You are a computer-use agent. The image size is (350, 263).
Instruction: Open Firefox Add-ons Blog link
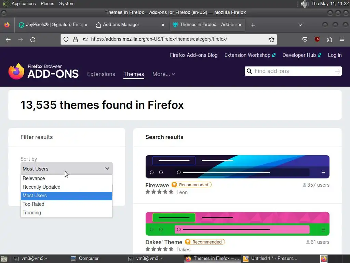click(x=194, y=55)
